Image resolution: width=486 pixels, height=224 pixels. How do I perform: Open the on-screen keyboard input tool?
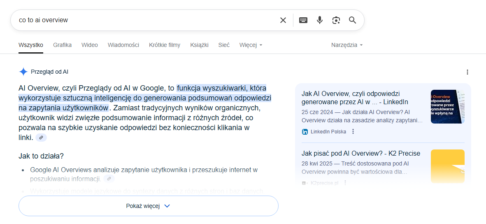(x=303, y=20)
